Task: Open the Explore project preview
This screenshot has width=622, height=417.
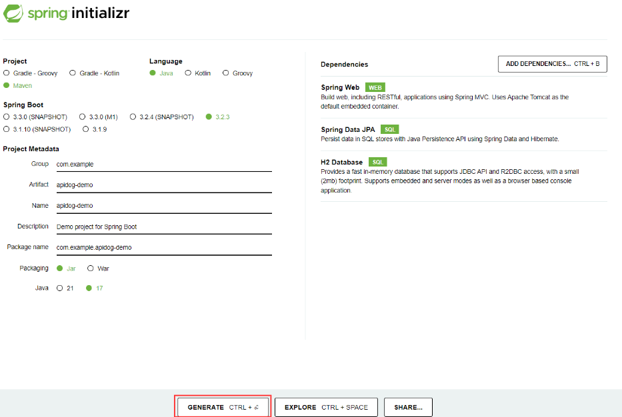Action: click(326, 407)
